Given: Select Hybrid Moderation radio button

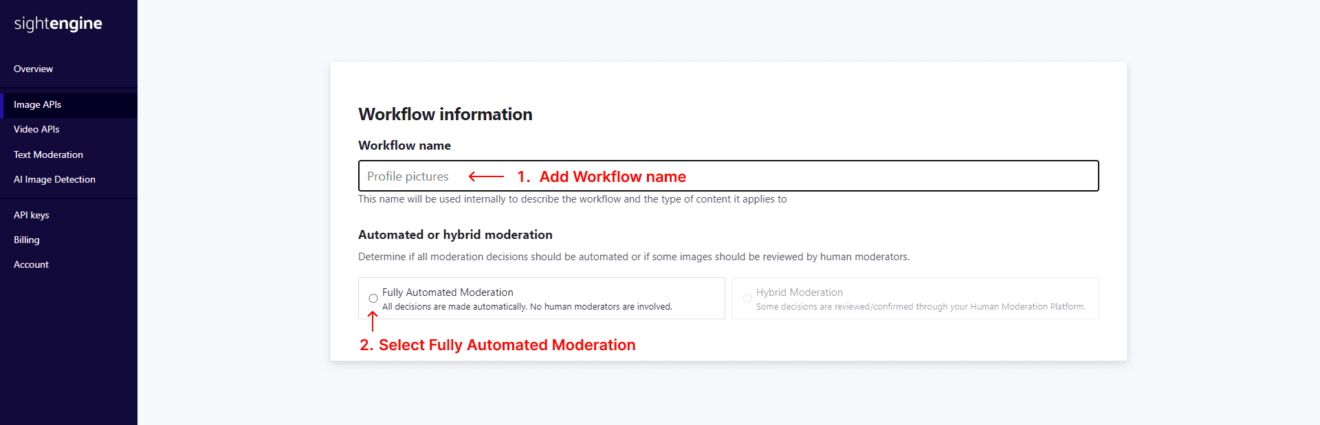Looking at the screenshot, I should coord(747,299).
